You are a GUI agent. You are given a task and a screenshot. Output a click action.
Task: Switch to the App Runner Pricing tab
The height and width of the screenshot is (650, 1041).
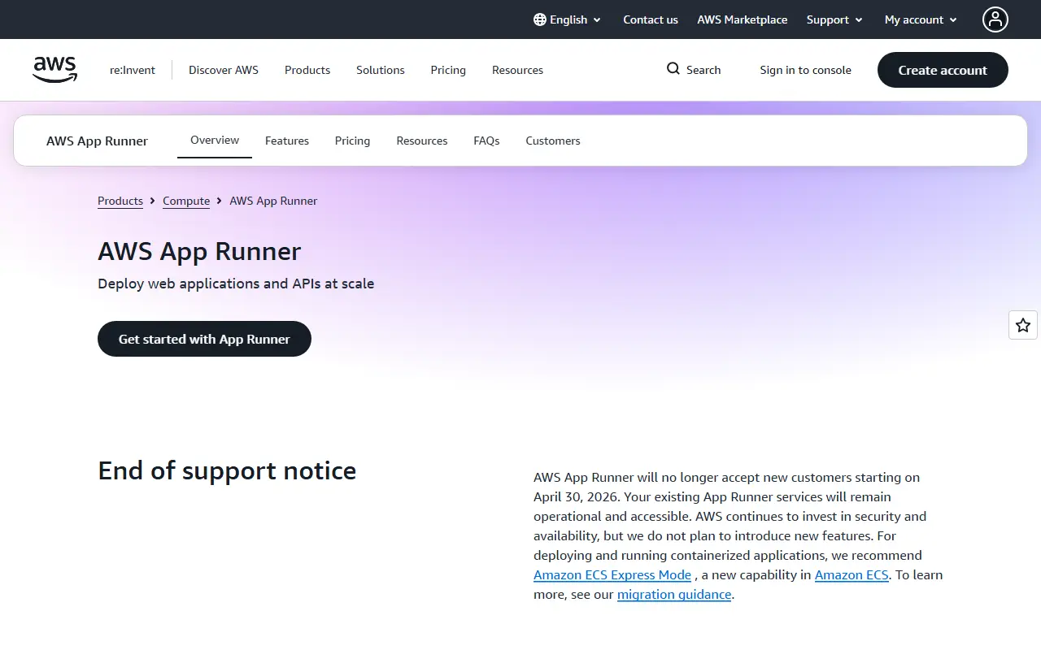coord(352,141)
